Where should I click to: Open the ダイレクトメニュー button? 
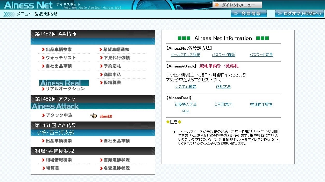[237, 5]
